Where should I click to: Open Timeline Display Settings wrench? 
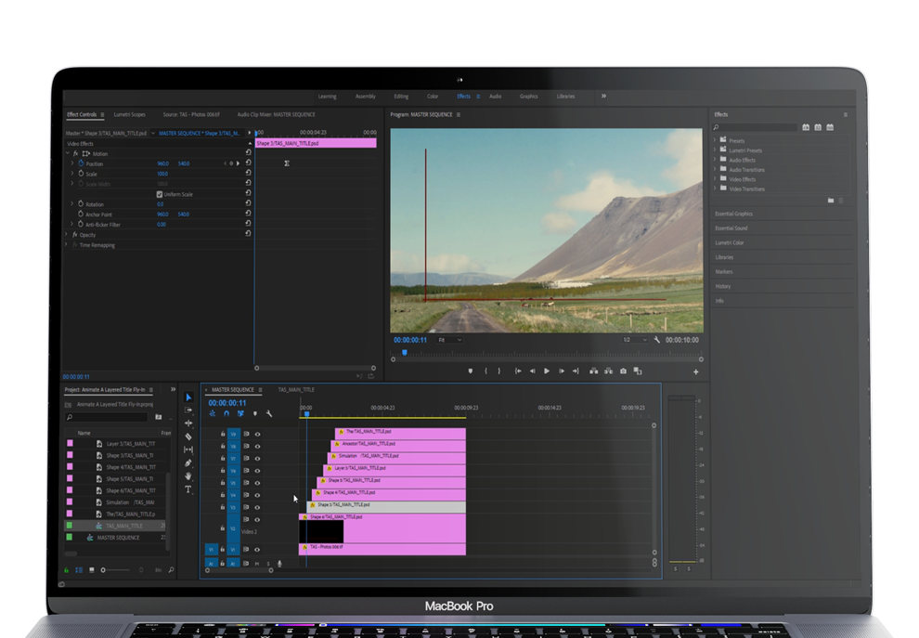pos(269,413)
